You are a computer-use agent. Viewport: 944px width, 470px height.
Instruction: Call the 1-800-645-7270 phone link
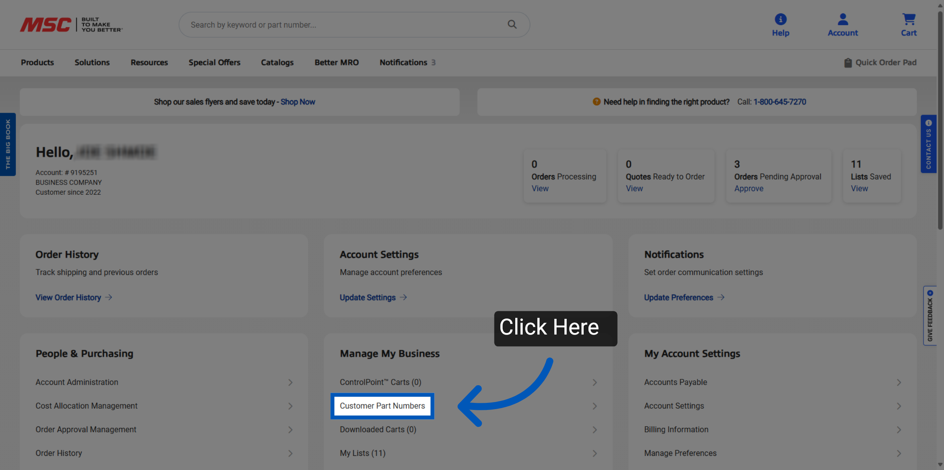point(780,102)
